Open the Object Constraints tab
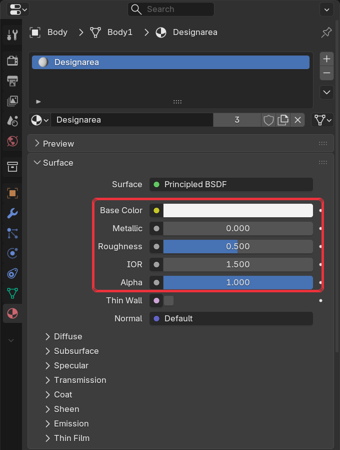Screen dimensions: 340x450 click(x=12, y=273)
